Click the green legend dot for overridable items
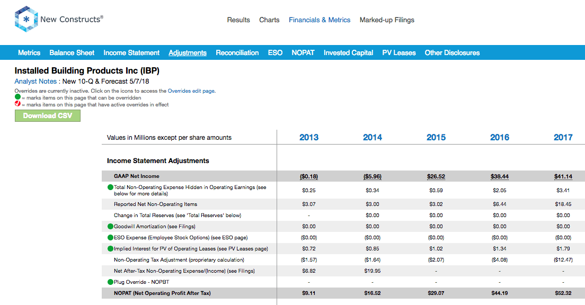The width and height of the screenshot is (585, 305). click(x=17, y=97)
